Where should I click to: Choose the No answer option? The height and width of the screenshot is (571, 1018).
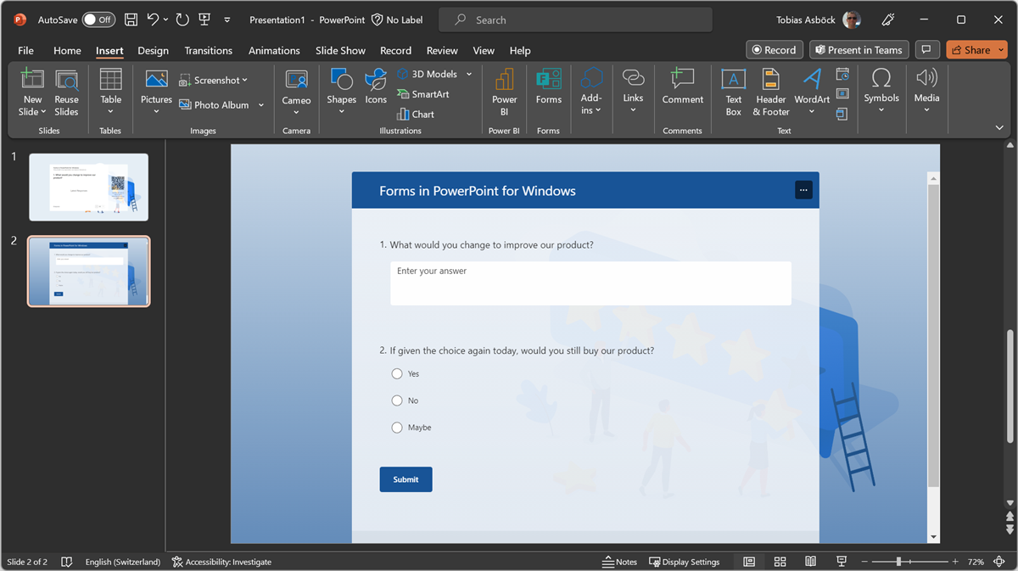pos(396,400)
